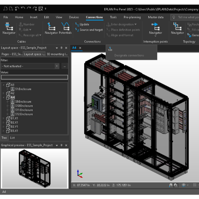Switch to the Devices ribbon tab

(x=74, y=17)
